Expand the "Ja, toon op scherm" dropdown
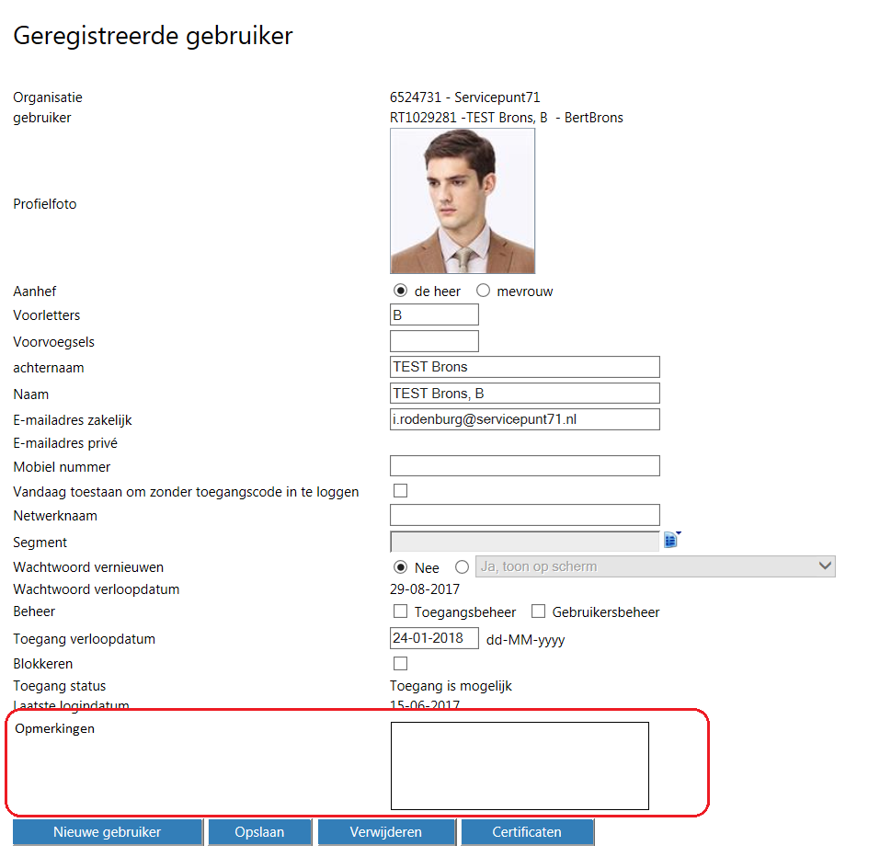 tap(657, 566)
